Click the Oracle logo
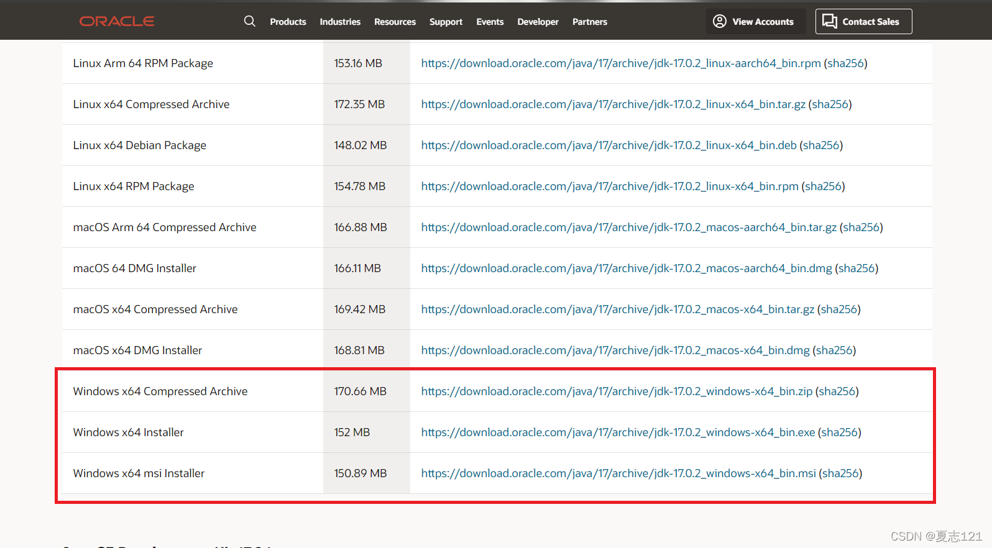Image resolution: width=992 pixels, height=548 pixels. coord(117,21)
